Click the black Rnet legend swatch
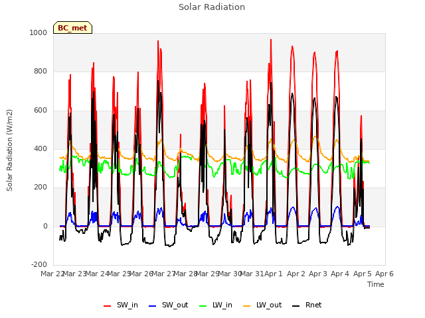 296,306
